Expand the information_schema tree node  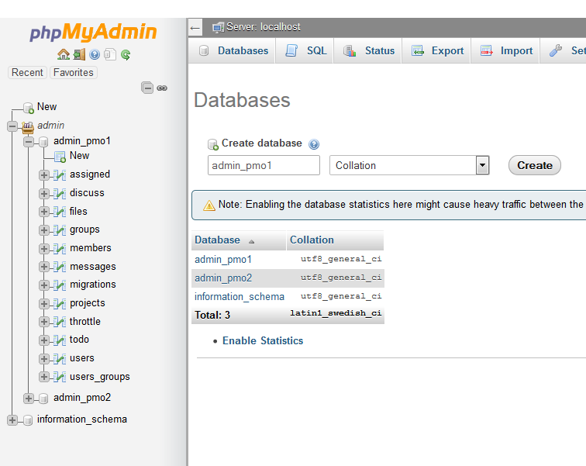pos(12,419)
